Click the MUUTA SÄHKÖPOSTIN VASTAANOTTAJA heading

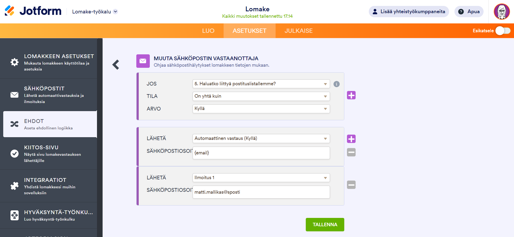tap(206, 58)
